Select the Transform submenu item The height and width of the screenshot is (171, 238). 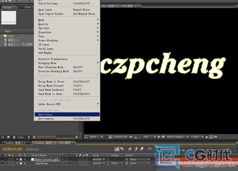[67, 32]
